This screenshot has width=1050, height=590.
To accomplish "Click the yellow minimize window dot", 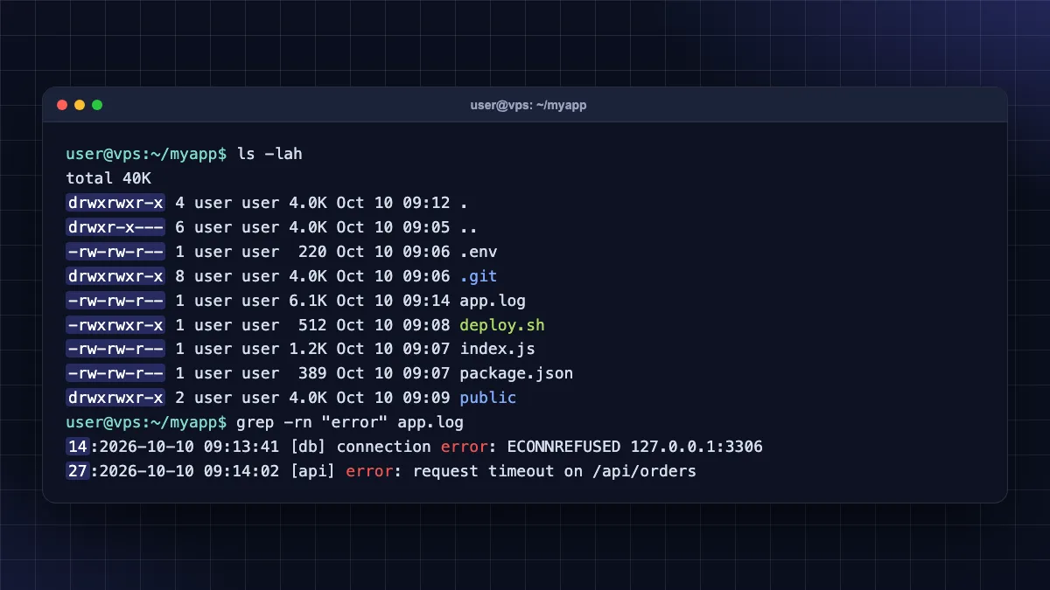I will pyautogui.click(x=80, y=105).
